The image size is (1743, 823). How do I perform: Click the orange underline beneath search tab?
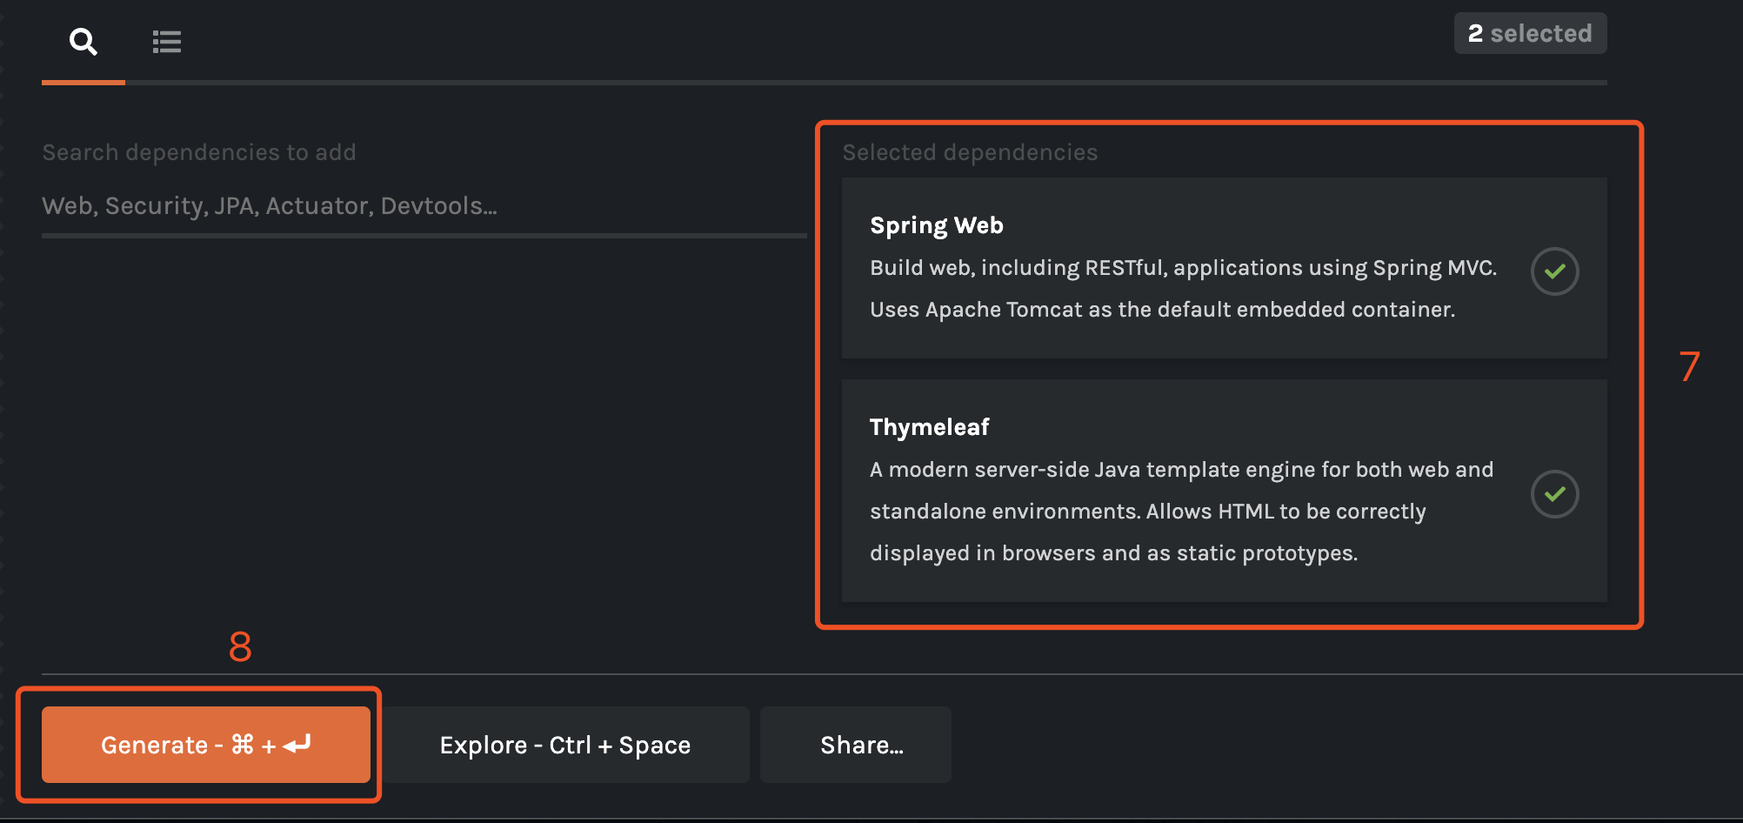pos(83,83)
